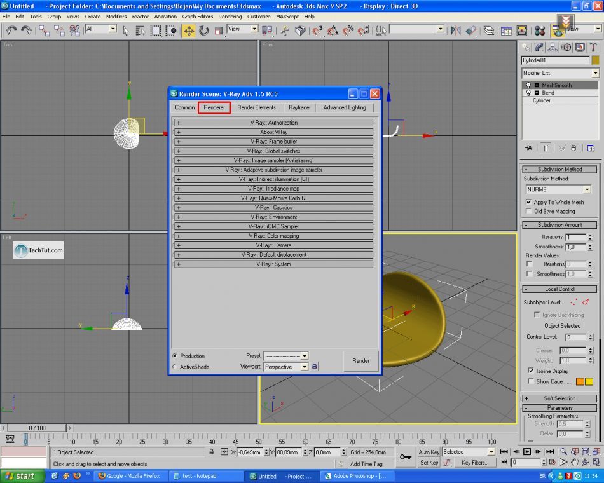The width and height of the screenshot is (604, 483).
Task: Switch to the Raytracer tab
Action: 299,107
